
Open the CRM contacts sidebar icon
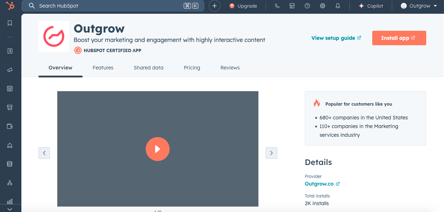click(10, 51)
